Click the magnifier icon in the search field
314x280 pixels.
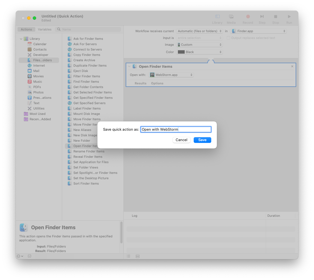(x=59, y=29)
